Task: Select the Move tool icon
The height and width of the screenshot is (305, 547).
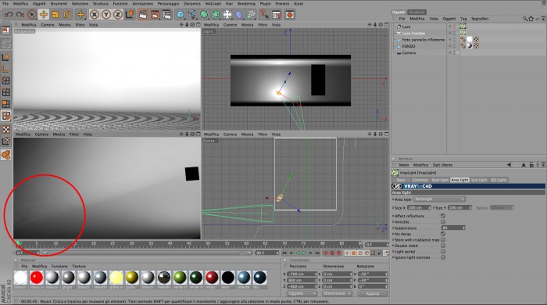Action: (44, 15)
